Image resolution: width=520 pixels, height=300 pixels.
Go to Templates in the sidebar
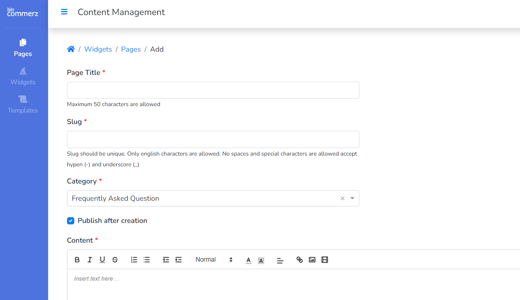tap(23, 104)
